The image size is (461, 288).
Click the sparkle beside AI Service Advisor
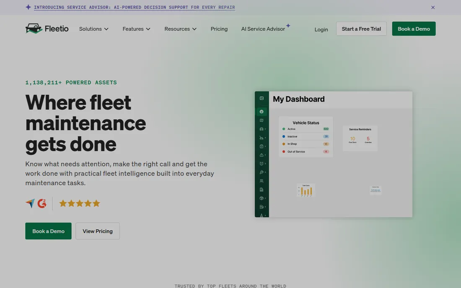[288, 26]
